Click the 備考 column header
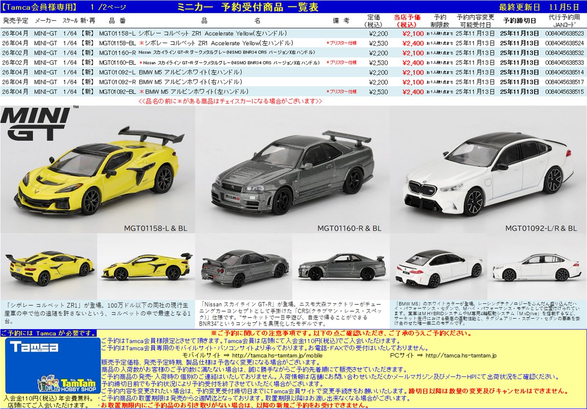 coord(342,21)
